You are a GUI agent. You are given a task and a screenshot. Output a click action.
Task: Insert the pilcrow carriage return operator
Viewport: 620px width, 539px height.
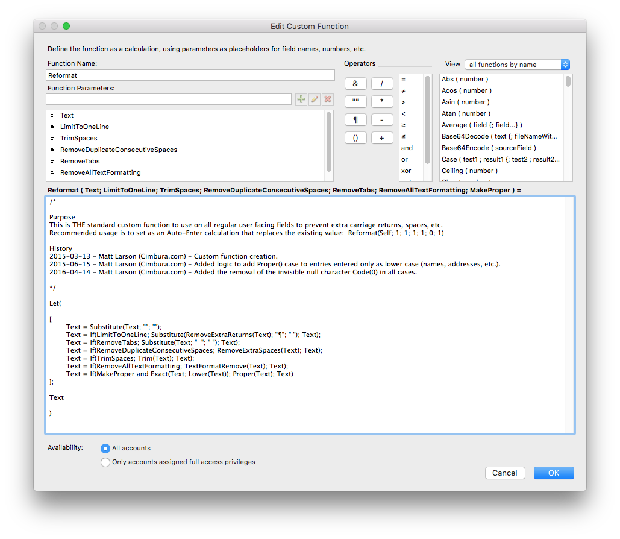pos(355,119)
